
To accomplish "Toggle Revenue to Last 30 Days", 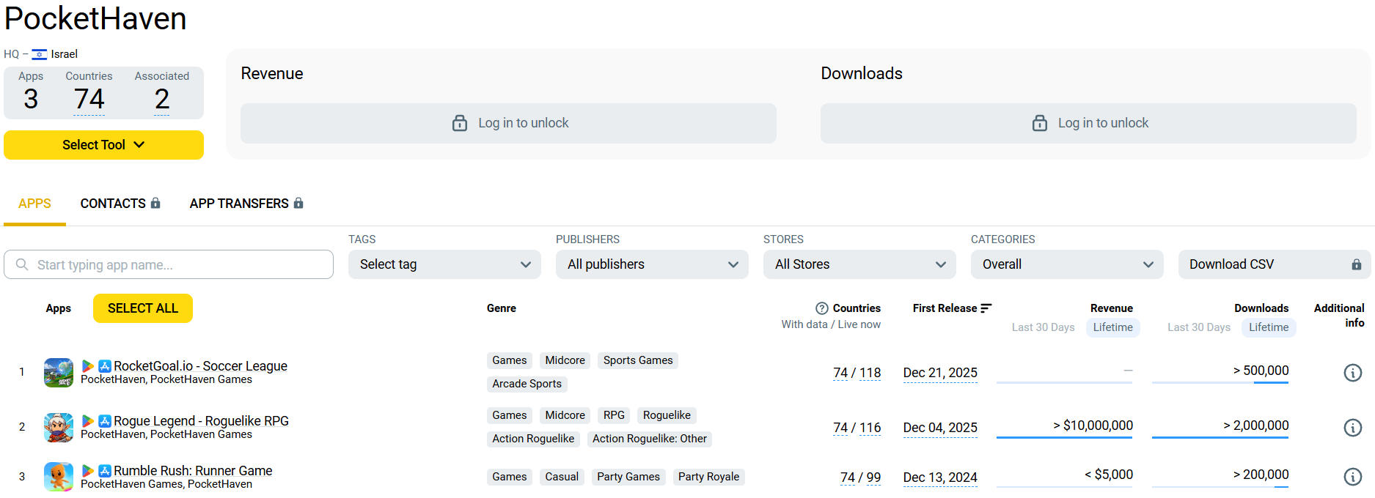I will [x=1043, y=327].
